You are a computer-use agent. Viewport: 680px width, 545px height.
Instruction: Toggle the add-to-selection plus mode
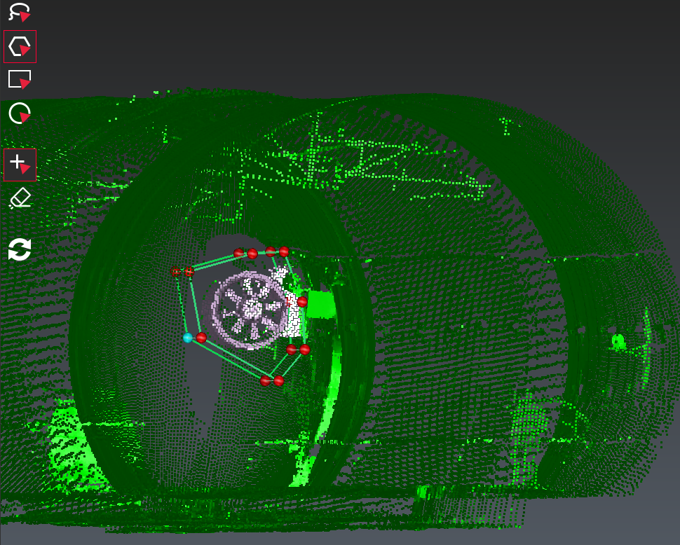tap(20, 165)
